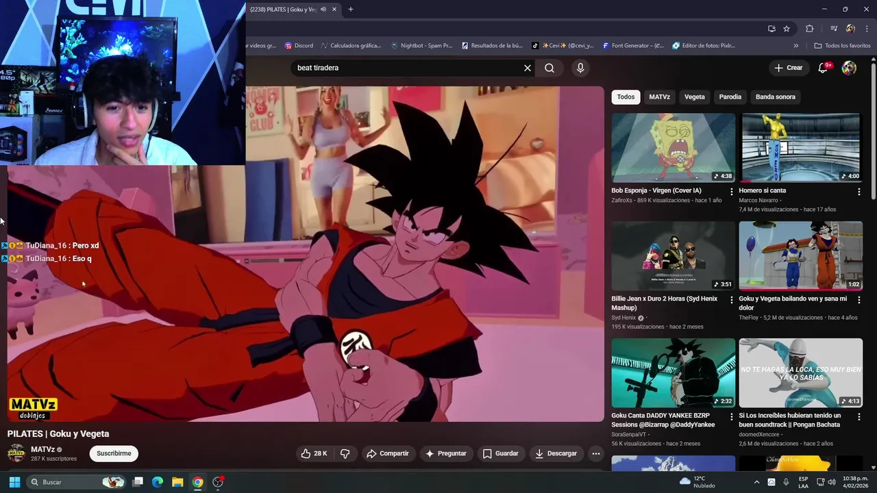Click the Windows taskbar Buscar search box
Image resolution: width=877 pixels, height=493 pixels.
[x=77, y=482]
